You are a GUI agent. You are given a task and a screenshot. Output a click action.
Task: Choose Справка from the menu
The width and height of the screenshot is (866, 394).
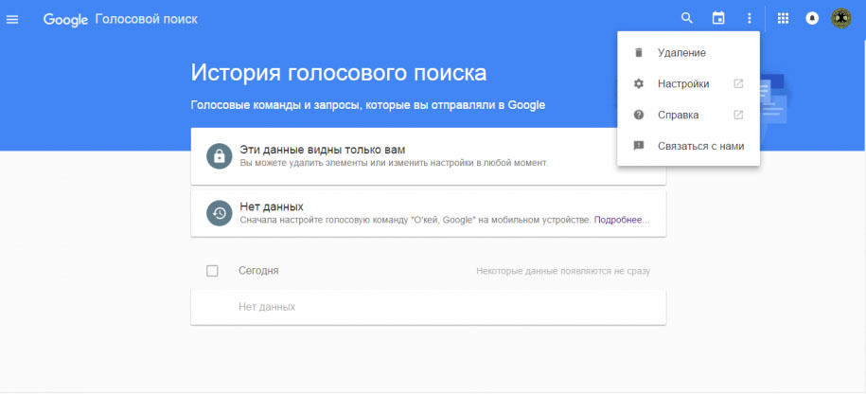pyautogui.click(x=688, y=115)
